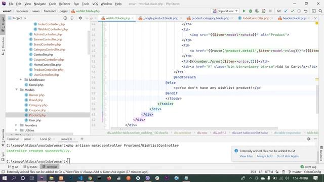The height and width of the screenshot is (182, 324).
Task: Open terminal settings gear icon
Action: (x=309, y=139)
